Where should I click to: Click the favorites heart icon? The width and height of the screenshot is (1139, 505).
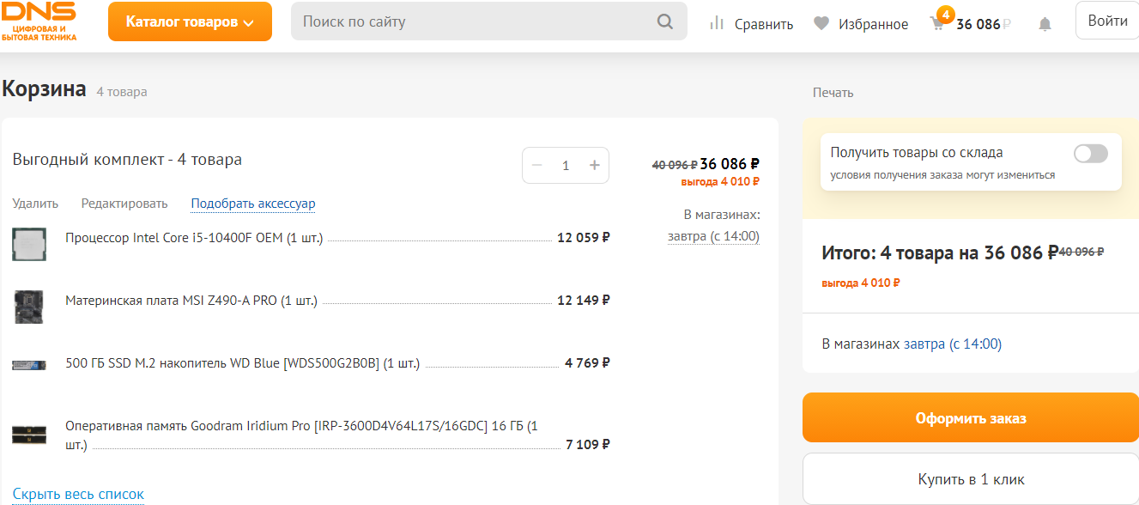click(x=821, y=24)
